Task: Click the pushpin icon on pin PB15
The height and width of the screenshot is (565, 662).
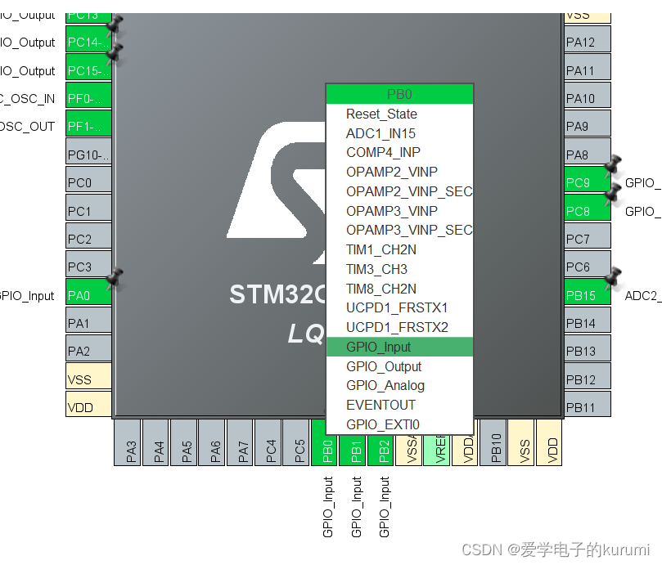Action: coord(613,280)
